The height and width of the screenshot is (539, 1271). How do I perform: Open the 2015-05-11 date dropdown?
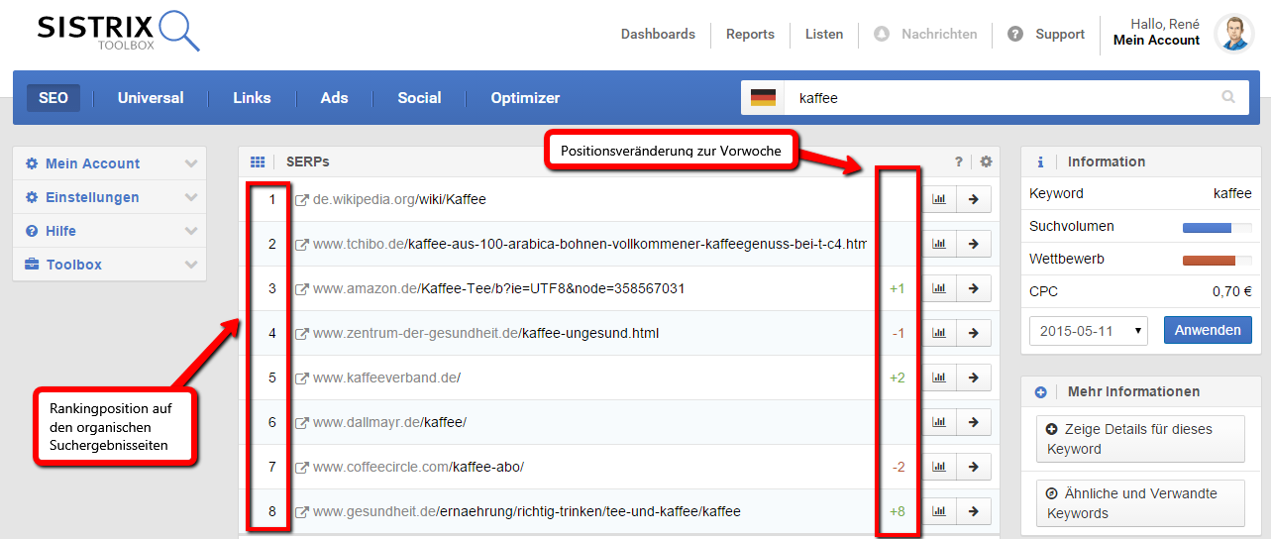[x=1088, y=330]
